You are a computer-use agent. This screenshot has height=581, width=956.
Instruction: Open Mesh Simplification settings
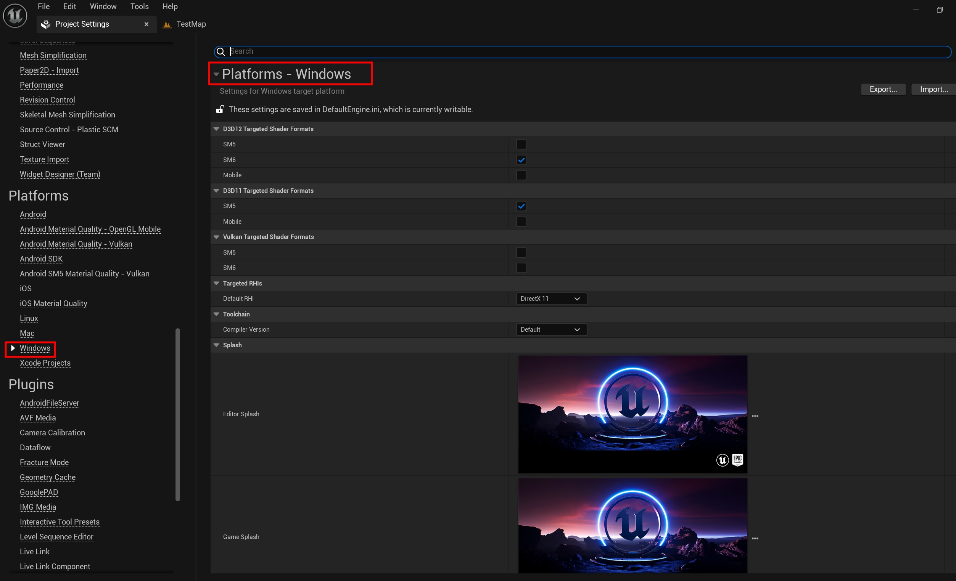click(x=53, y=55)
